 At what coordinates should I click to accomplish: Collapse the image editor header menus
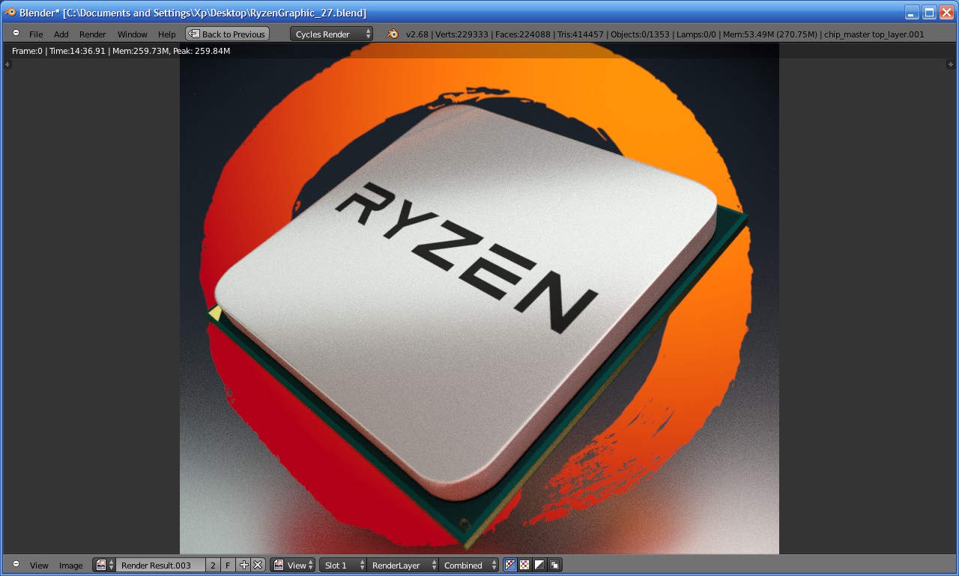16,565
